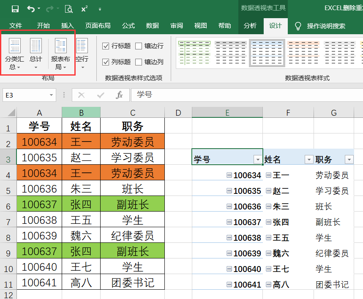
Task: Open the 总计 grand totals button
Action: (35, 54)
